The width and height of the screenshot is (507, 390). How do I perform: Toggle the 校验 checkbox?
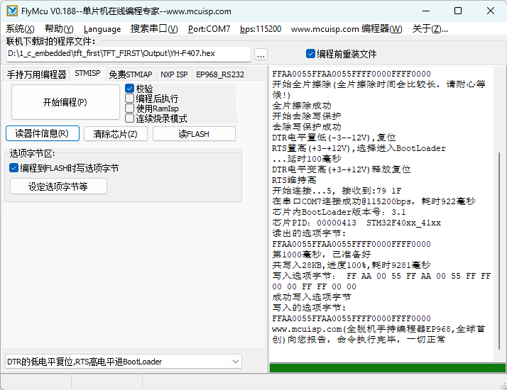click(130, 88)
